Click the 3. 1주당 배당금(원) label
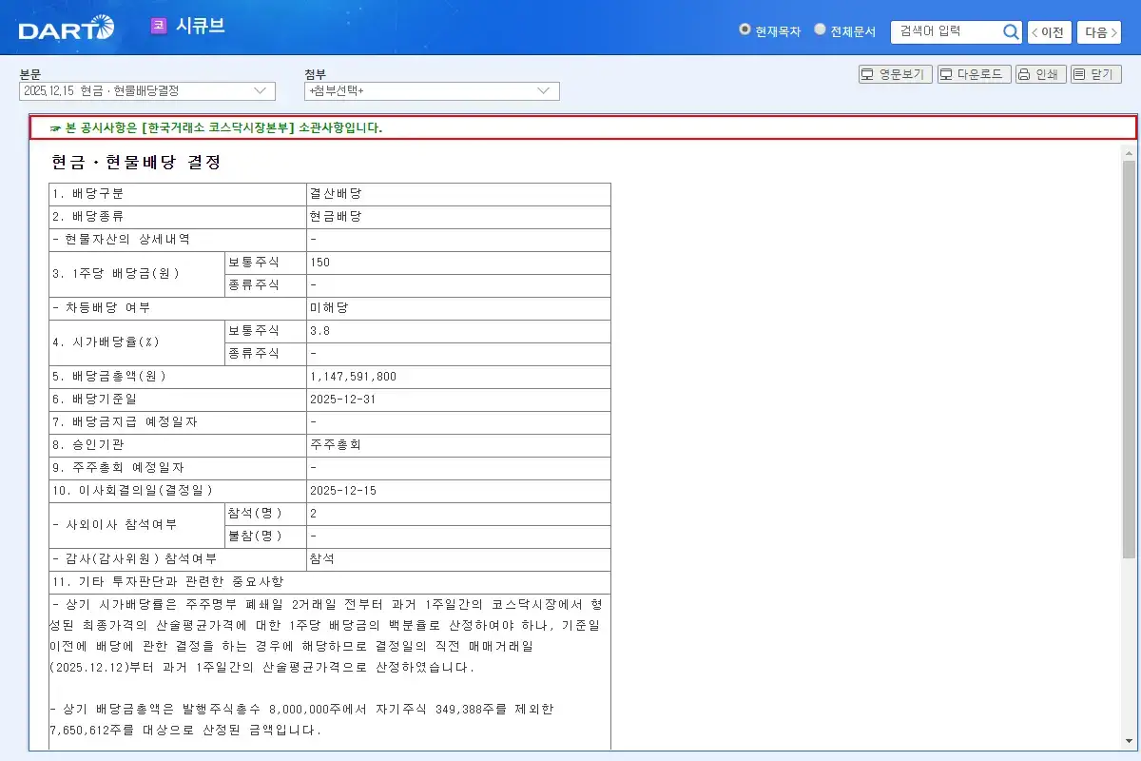 pos(115,274)
